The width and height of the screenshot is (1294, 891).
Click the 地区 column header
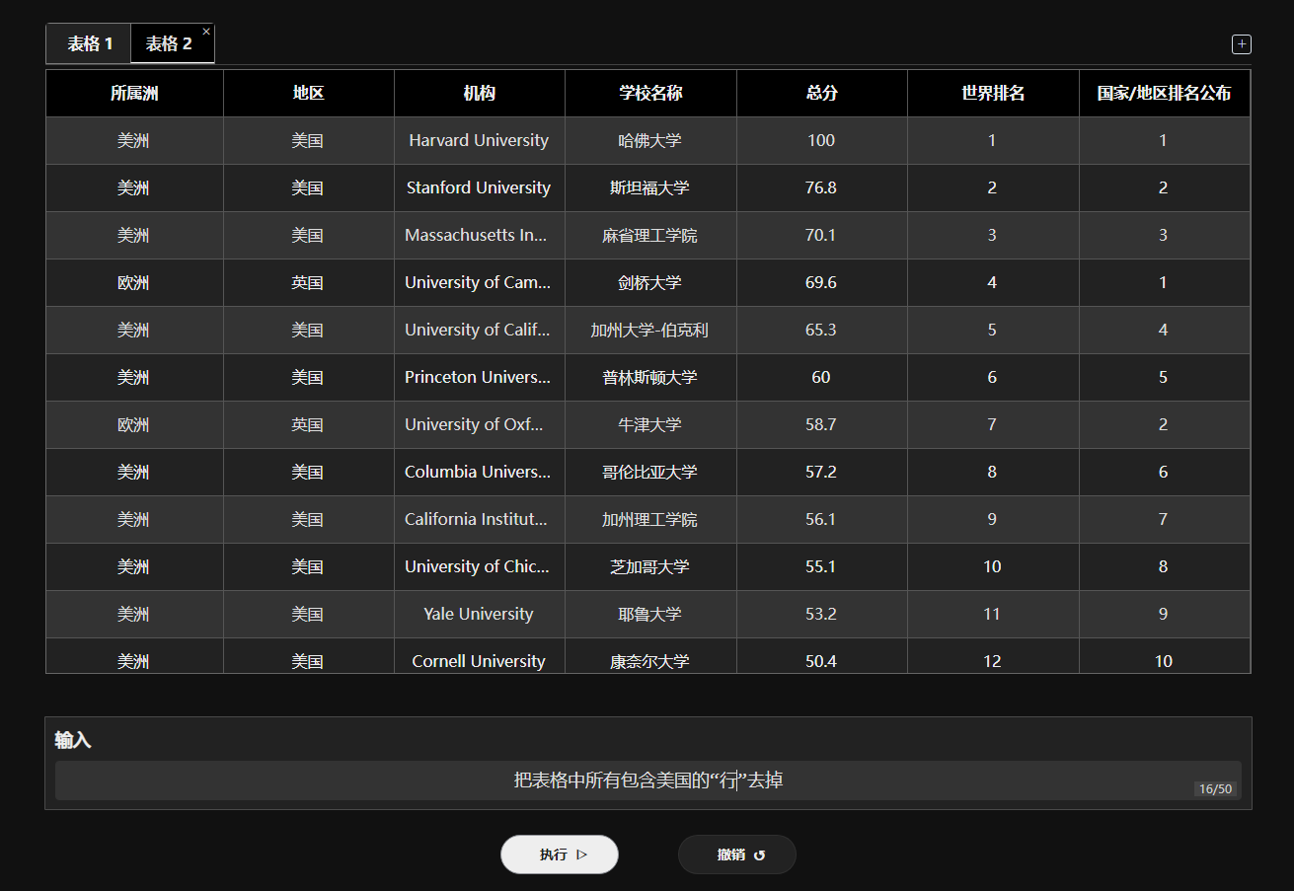pos(309,94)
